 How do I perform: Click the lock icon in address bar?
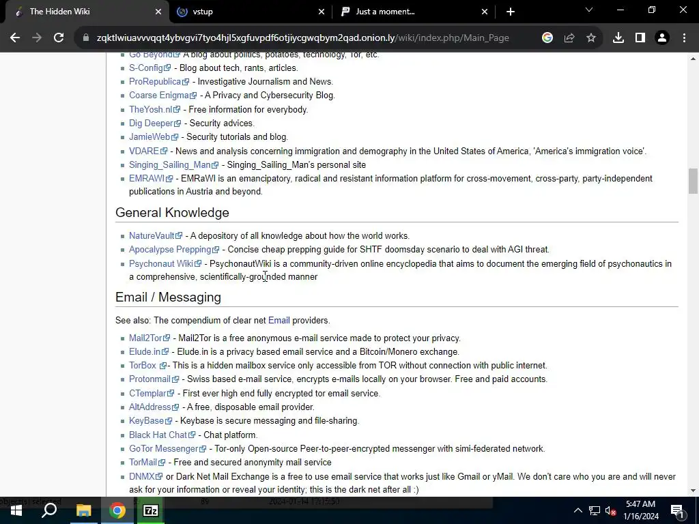pyautogui.click(x=86, y=38)
